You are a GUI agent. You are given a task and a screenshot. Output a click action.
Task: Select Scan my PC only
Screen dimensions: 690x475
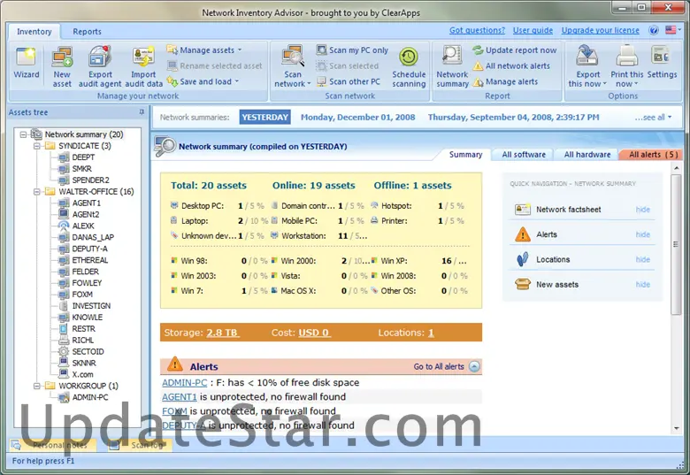pos(352,50)
